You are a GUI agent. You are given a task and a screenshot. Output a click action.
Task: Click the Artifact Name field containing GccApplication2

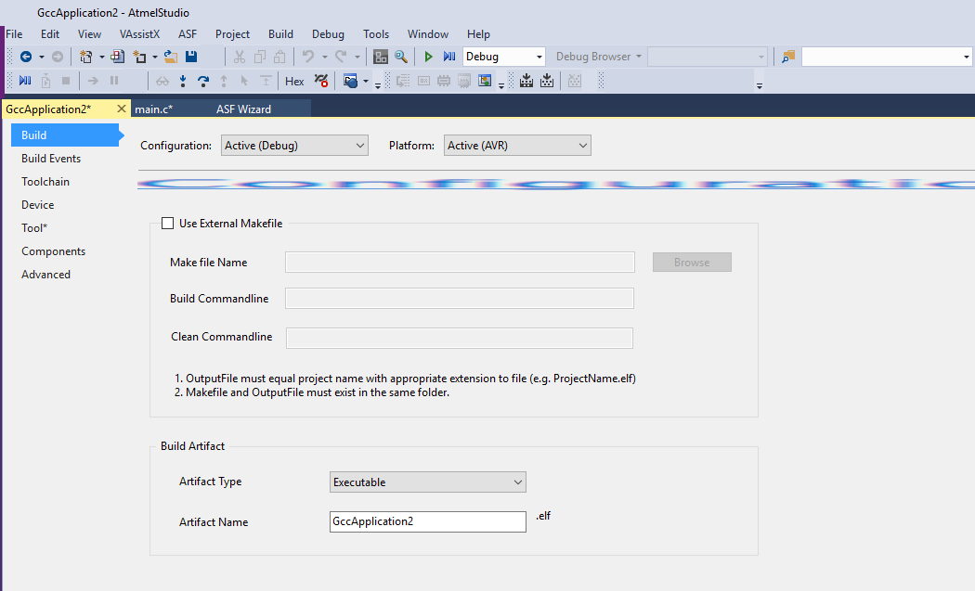pos(428,521)
